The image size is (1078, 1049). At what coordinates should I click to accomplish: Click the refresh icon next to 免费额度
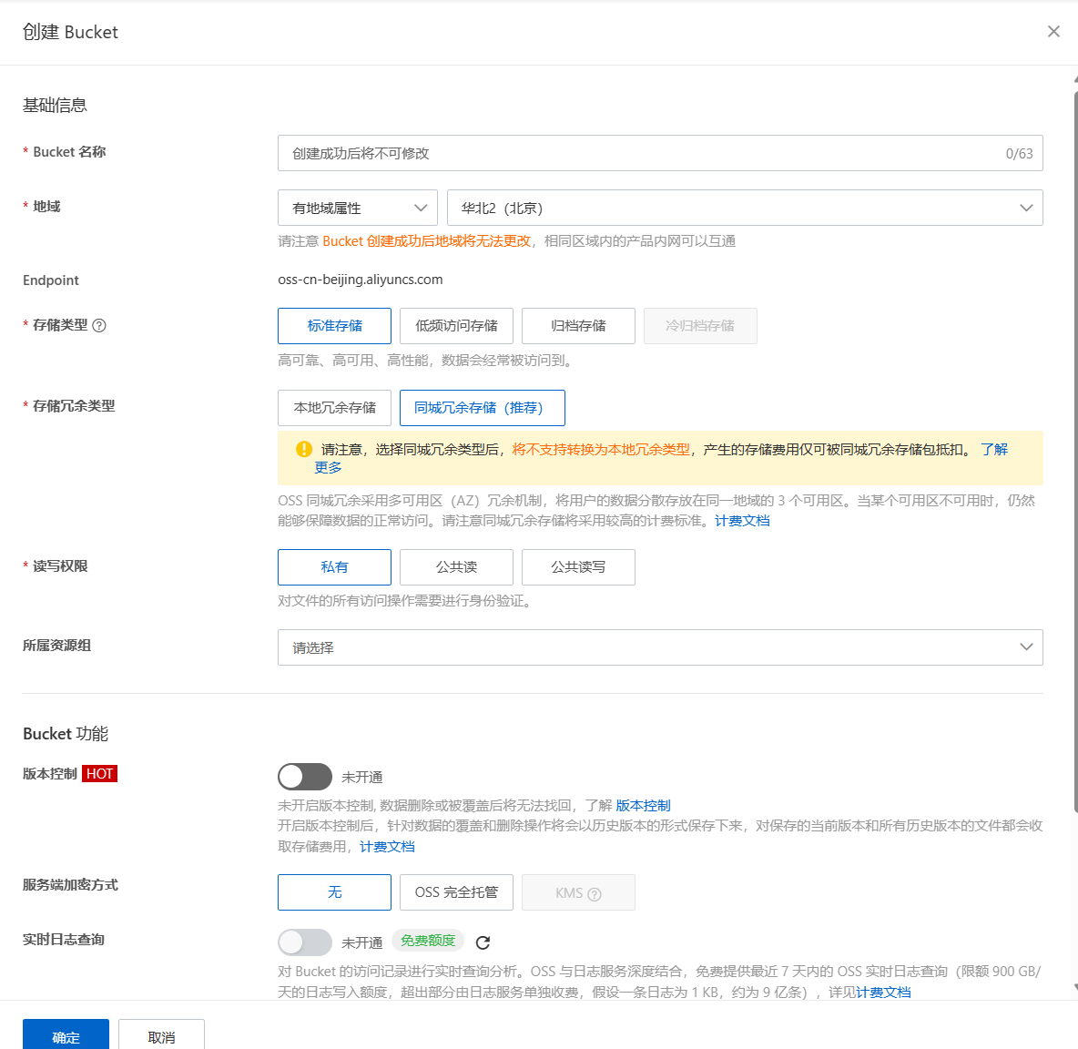tap(483, 942)
